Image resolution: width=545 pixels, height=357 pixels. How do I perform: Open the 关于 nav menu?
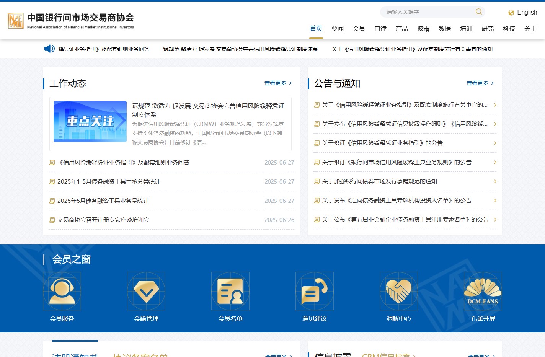(x=530, y=28)
